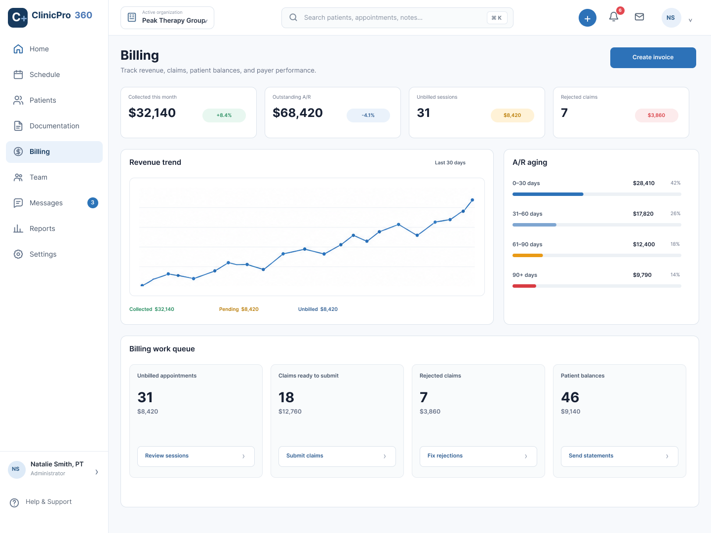711x533 pixels.
Task: Click the $68,420 Outstanding A/R value
Action: coord(298,113)
